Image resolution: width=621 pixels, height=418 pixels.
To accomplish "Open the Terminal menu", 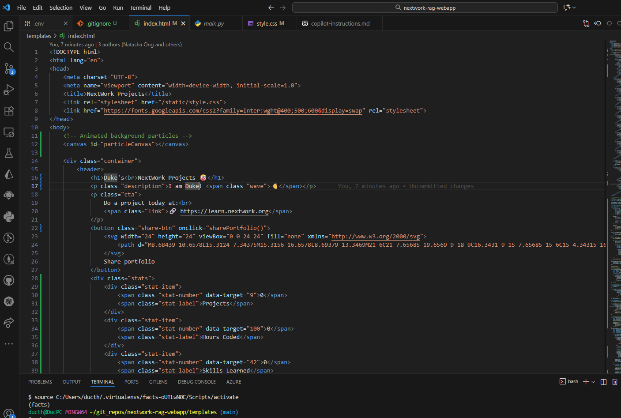I will (140, 8).
